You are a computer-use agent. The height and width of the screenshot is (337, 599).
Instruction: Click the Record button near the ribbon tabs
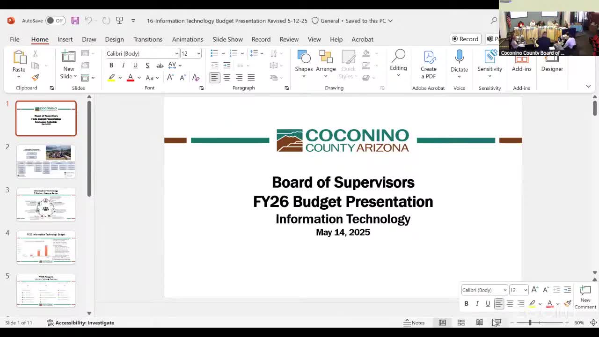tap(465, 39)
